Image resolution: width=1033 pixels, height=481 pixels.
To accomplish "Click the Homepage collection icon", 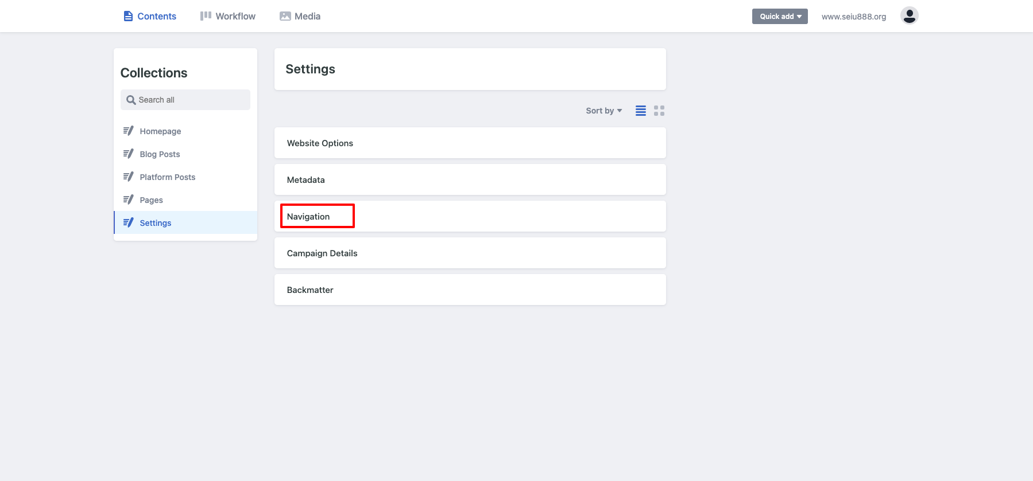I will [129, 131].
